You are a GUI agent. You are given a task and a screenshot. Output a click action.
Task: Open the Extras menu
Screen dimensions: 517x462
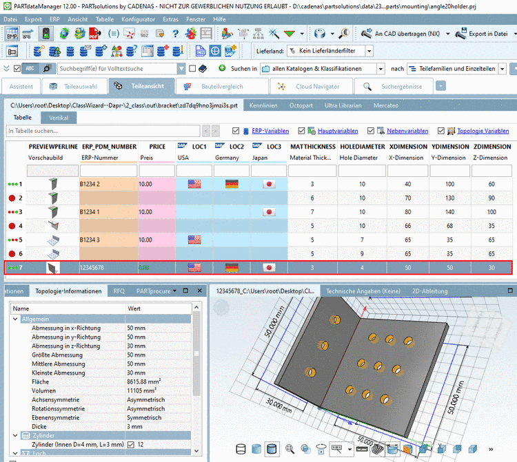pos(170,19)
